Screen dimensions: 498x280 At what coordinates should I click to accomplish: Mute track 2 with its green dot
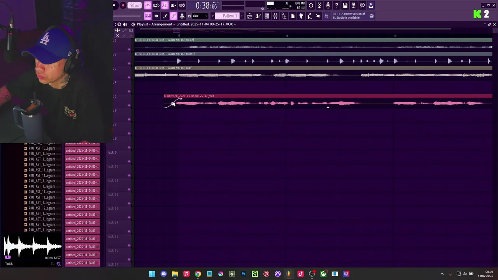[129, 63]
